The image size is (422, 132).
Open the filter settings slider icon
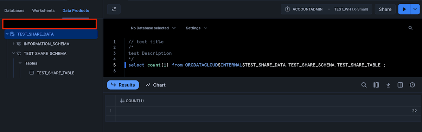tap(114, 9)
